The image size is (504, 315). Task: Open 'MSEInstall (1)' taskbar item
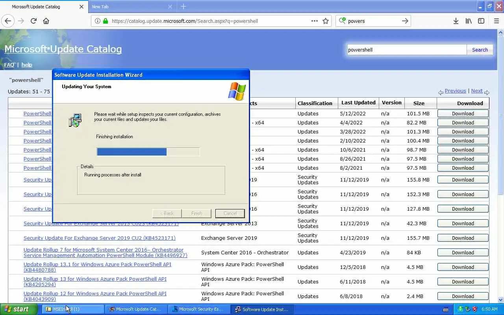(x=73, y=309)
